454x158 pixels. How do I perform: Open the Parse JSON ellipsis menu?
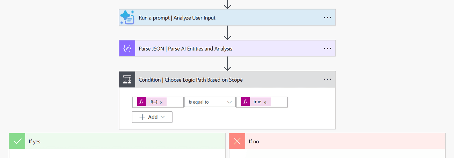click(x=327, y=48)
